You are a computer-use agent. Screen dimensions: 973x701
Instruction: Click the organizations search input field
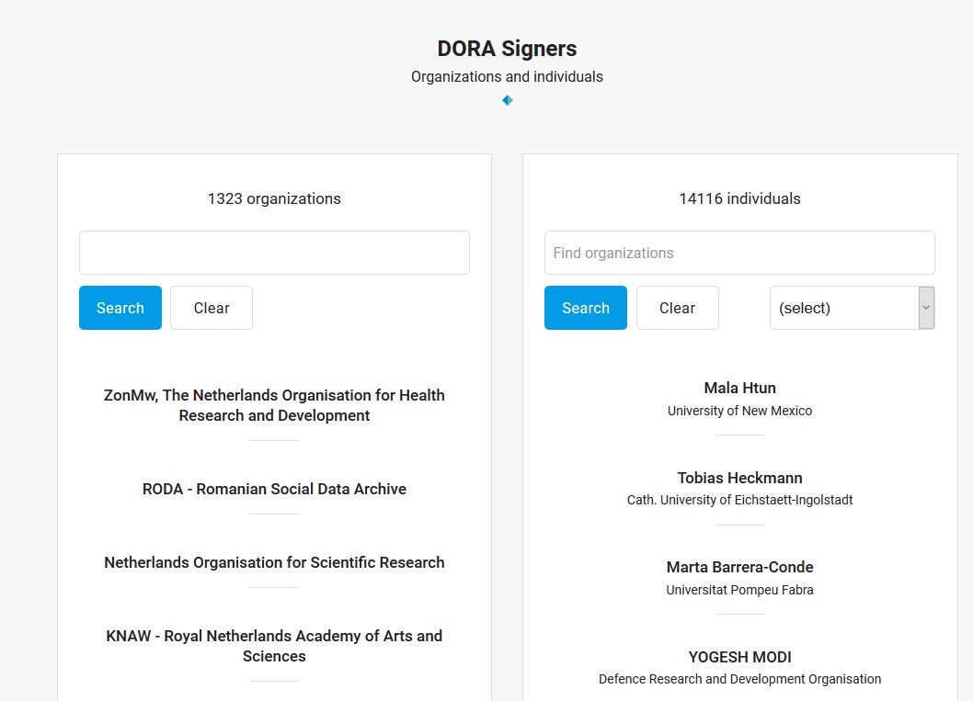click(x=274, y=253)
